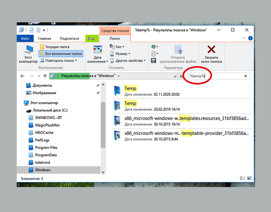Click the save search floppy disk icon
This screenshot has width=271, height=212.
pos(153,61)
